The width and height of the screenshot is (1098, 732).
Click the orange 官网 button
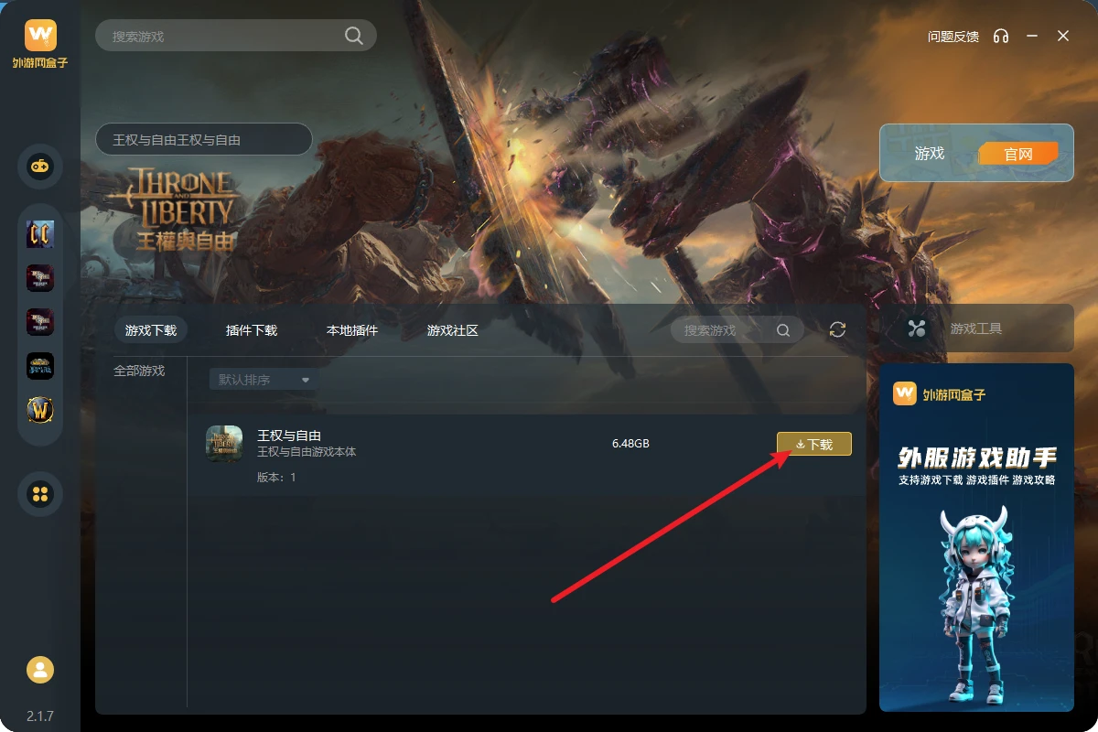pyautogui.click(x=1018, y=154)
